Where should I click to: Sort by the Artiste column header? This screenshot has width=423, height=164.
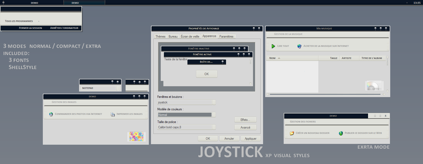pyautogui.click(x=350, y=58)
